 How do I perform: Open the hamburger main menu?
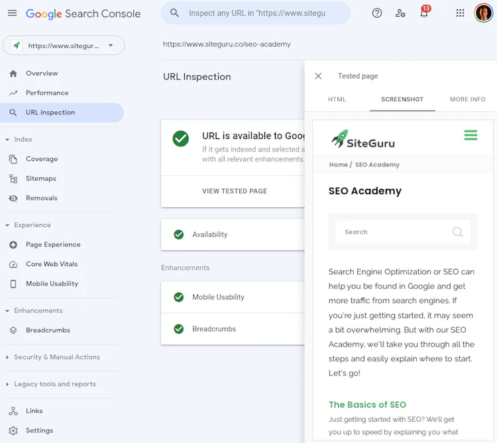[12, 13]
